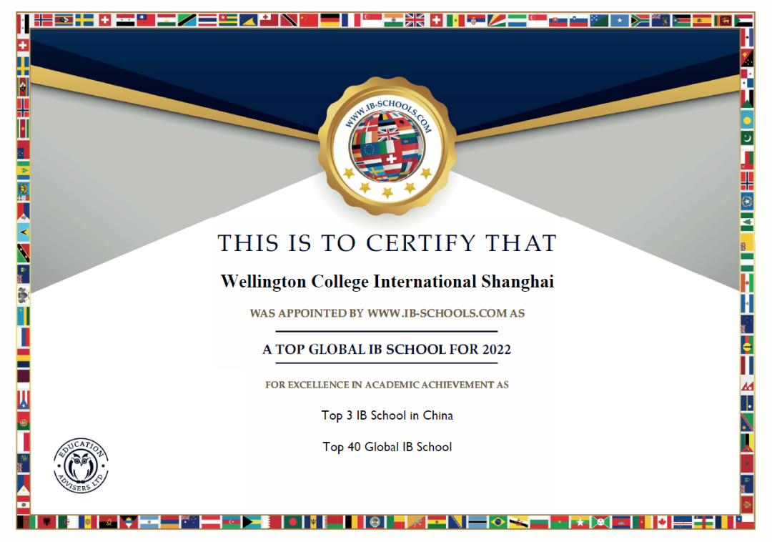Click the gold IB-Schools globe seal
Screen dimensions: 772x542
pos(387,146)
